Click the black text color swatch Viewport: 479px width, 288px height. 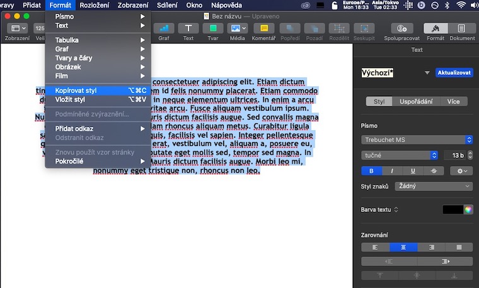(x=453, y=209)
